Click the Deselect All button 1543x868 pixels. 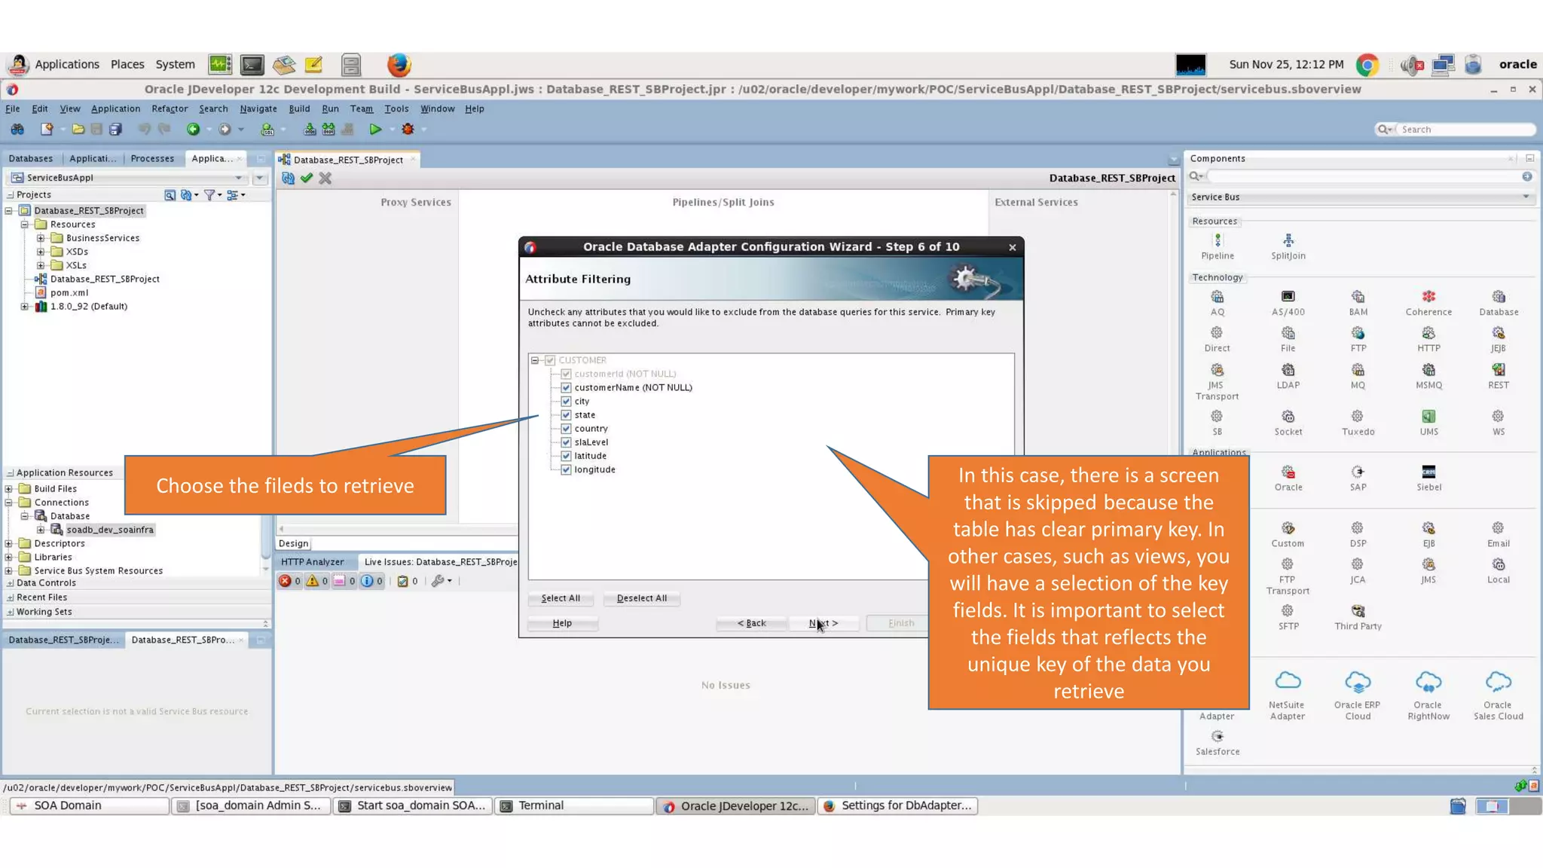[642, 598]
